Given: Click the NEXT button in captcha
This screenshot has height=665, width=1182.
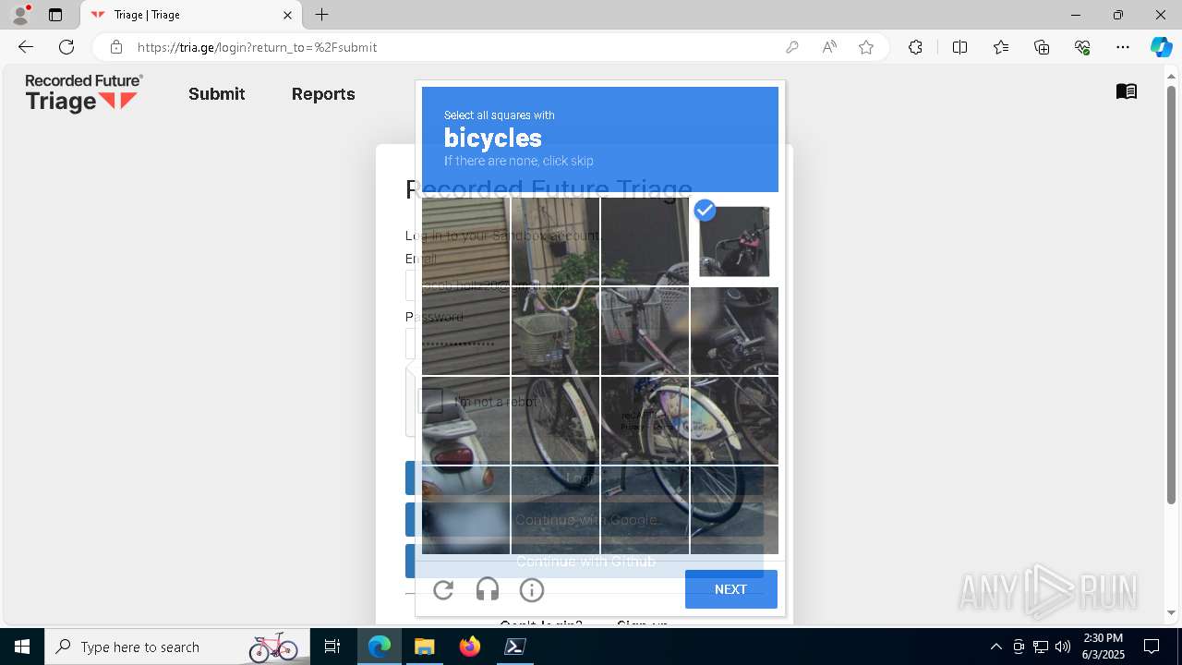Looking at the screenshot, I should (x=730, y=589).
